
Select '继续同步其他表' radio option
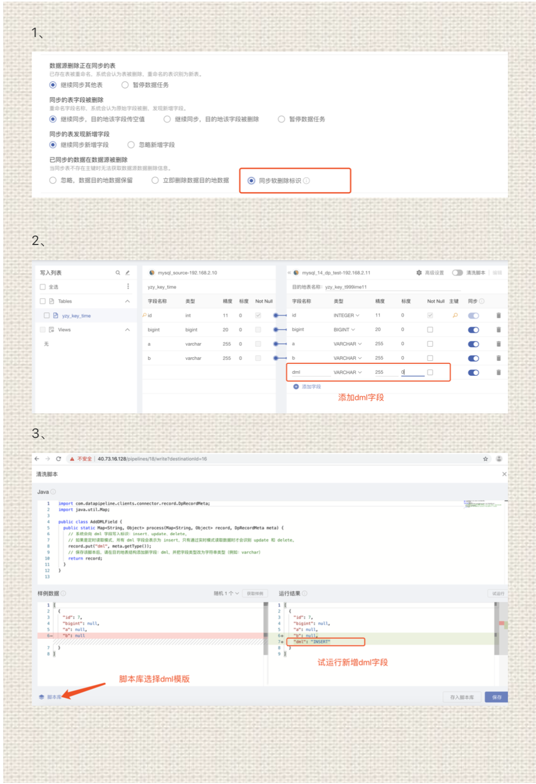[53, 85]
